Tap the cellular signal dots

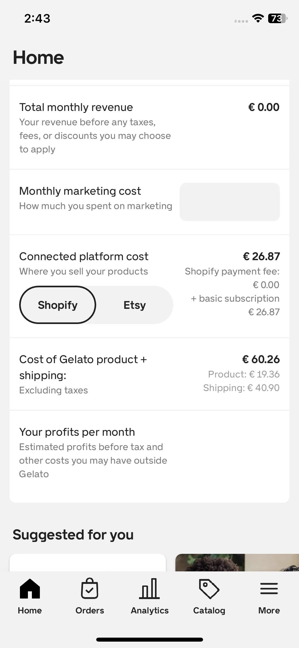pos(241,21)
